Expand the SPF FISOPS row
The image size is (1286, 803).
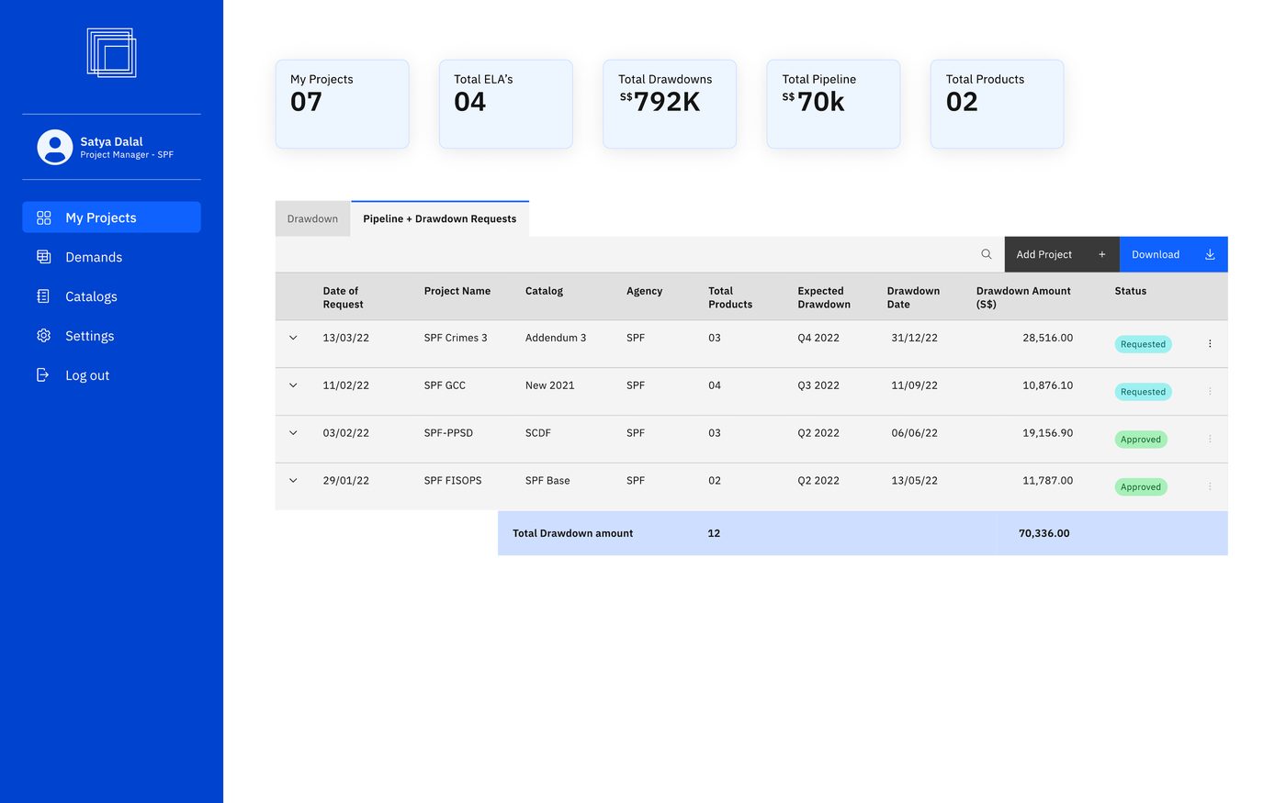(293, 481)
